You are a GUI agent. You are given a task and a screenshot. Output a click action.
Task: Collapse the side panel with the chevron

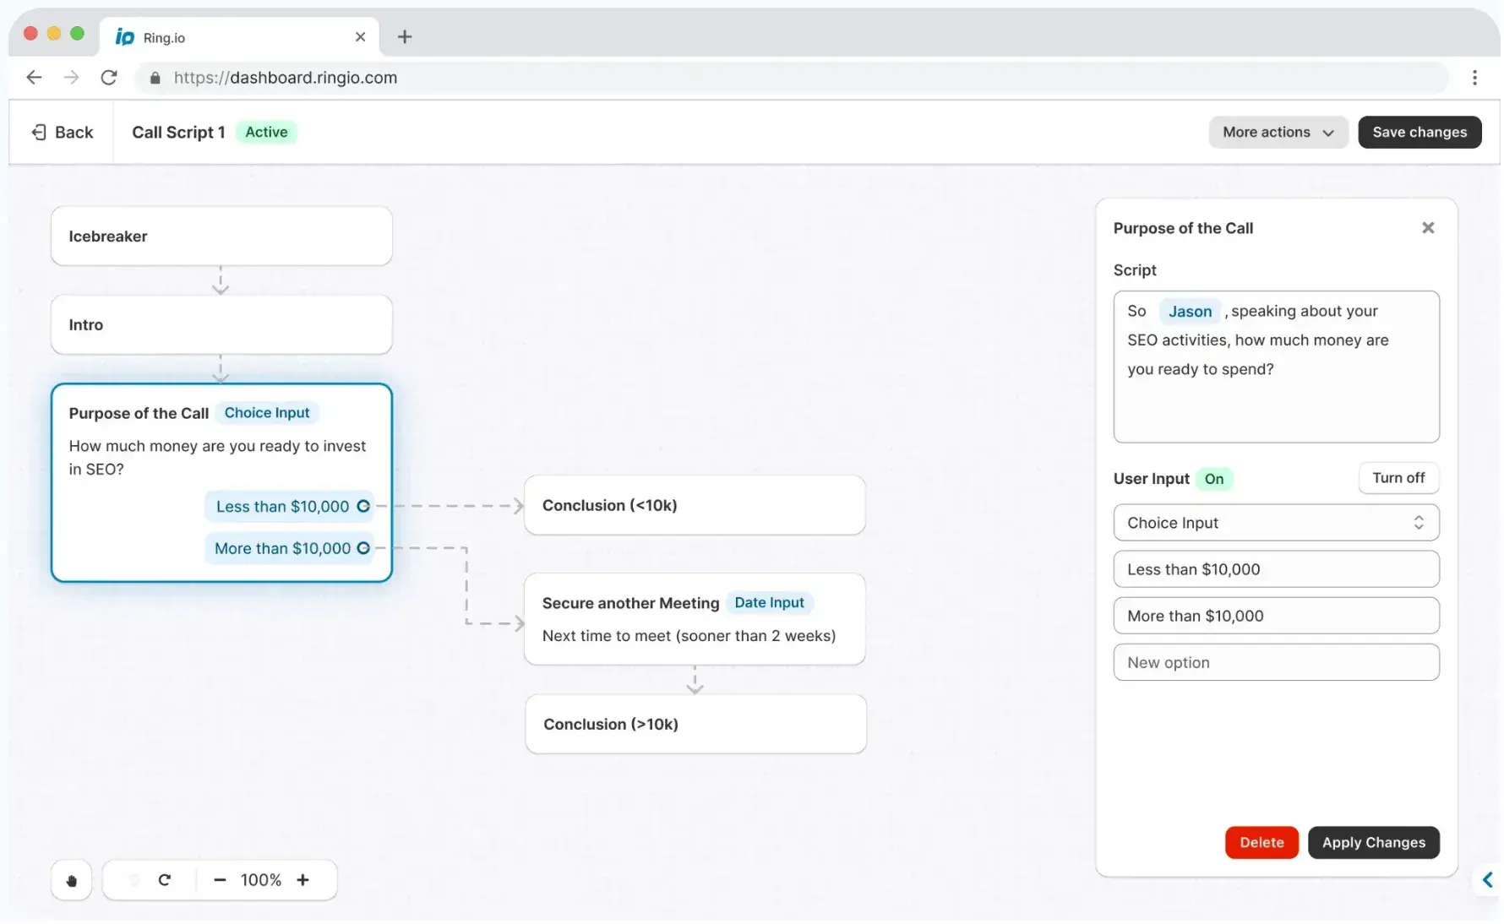(x=1487, y=880)
